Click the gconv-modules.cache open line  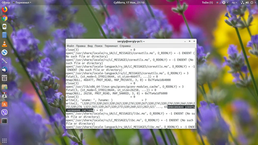pyautogui.click(x=124, y=87)
